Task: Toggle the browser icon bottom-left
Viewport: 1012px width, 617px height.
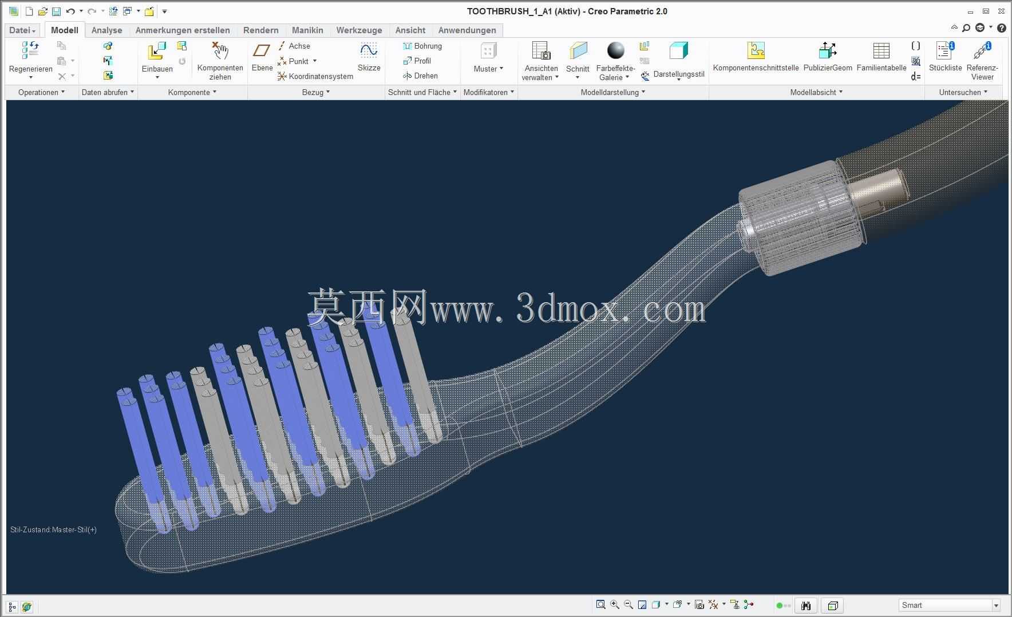Action: 26,607
